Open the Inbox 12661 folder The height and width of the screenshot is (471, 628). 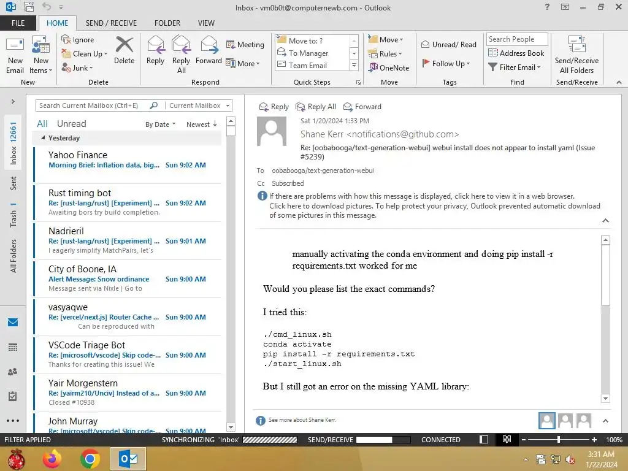pos(13,144)
